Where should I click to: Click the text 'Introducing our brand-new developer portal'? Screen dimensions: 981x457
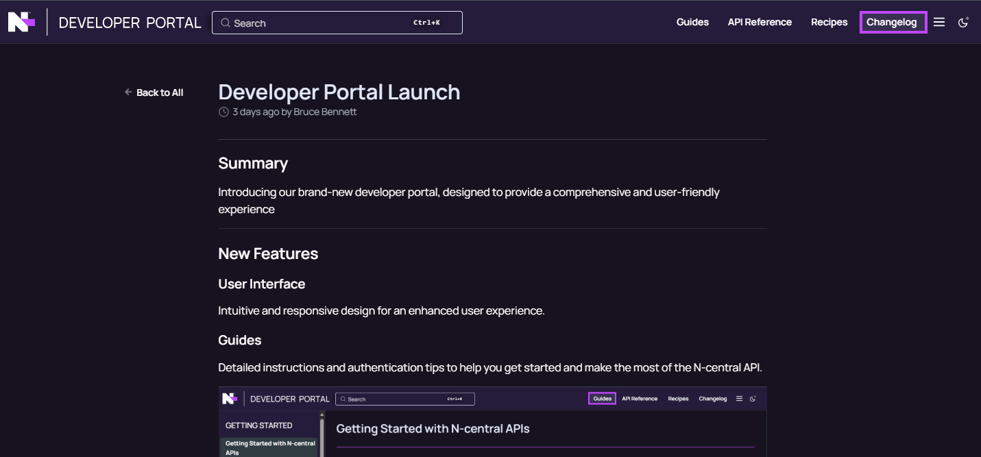pos(329,192)
